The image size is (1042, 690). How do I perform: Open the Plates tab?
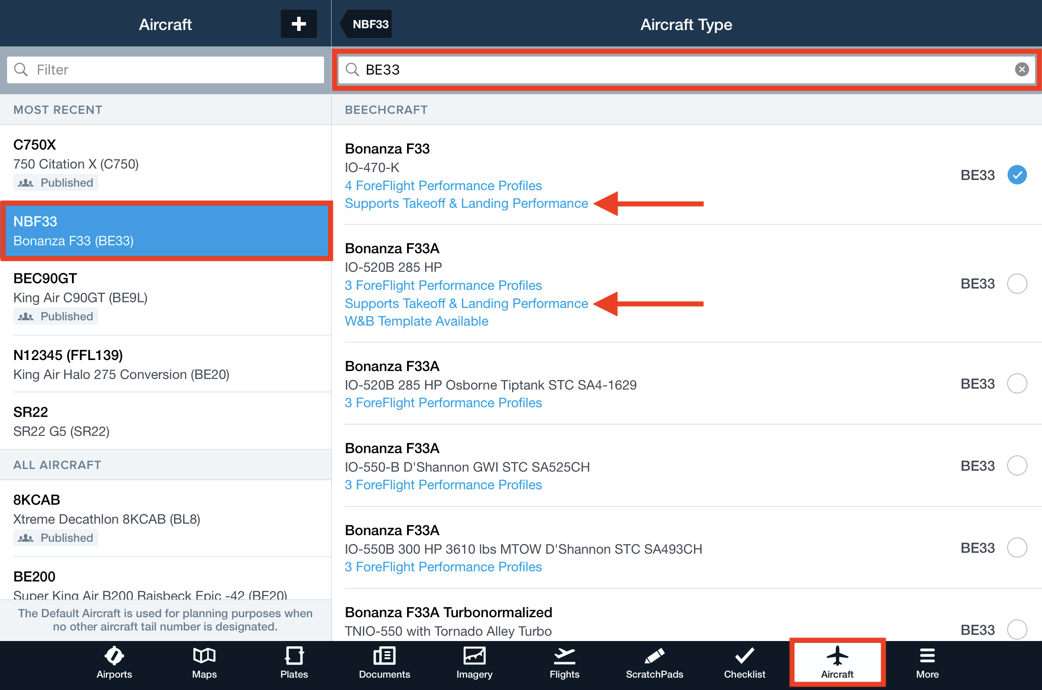pos(294,664)
